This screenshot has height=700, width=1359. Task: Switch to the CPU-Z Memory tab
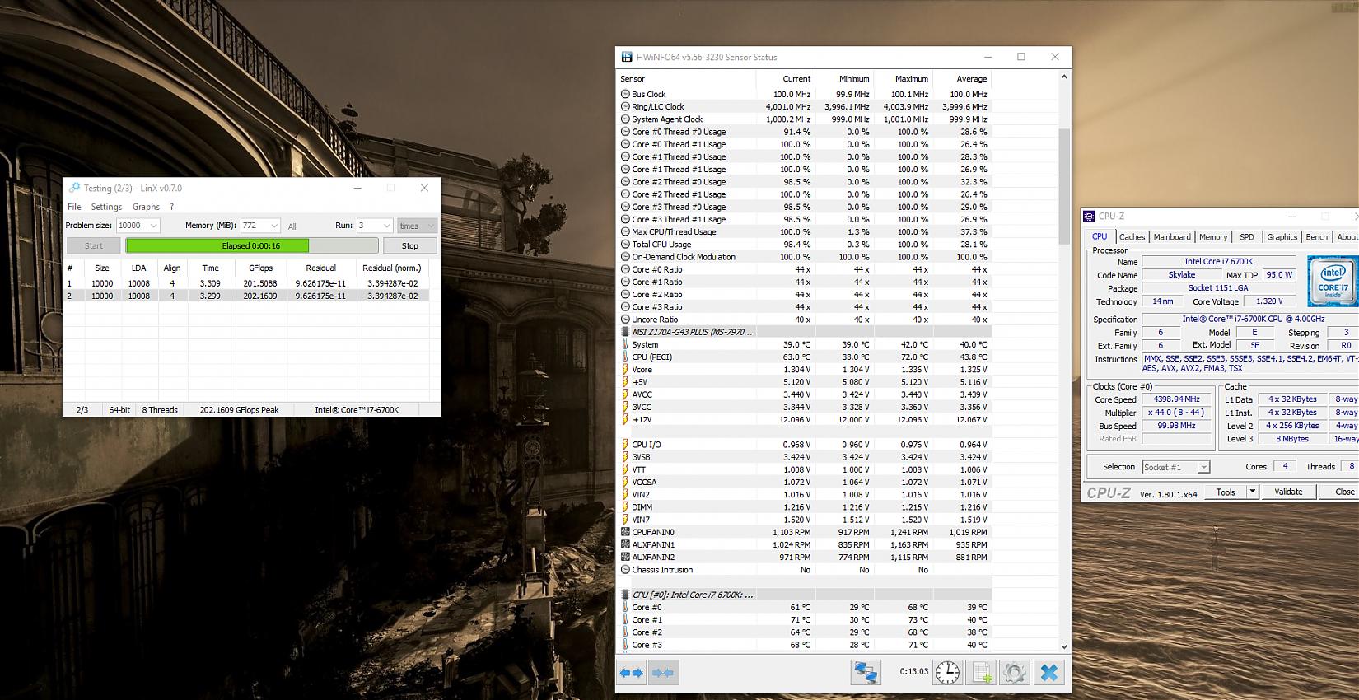click(x=1212, y=237)
